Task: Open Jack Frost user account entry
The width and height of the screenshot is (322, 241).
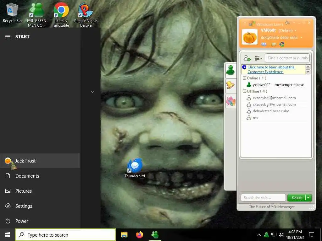Action: click(40, 161)
